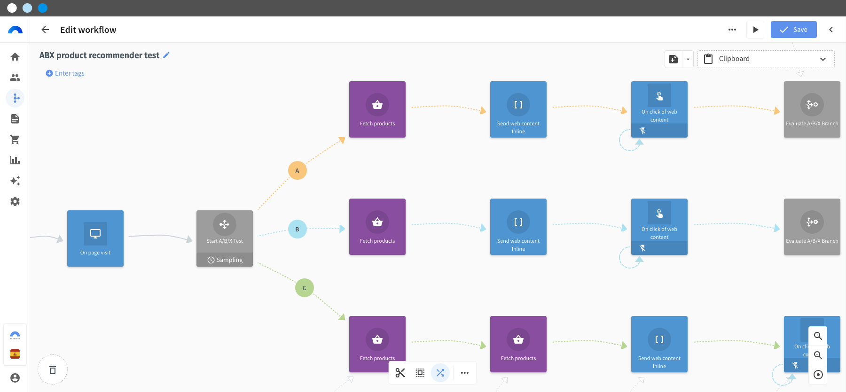Run the workflow with the play button

pos(755,30)
